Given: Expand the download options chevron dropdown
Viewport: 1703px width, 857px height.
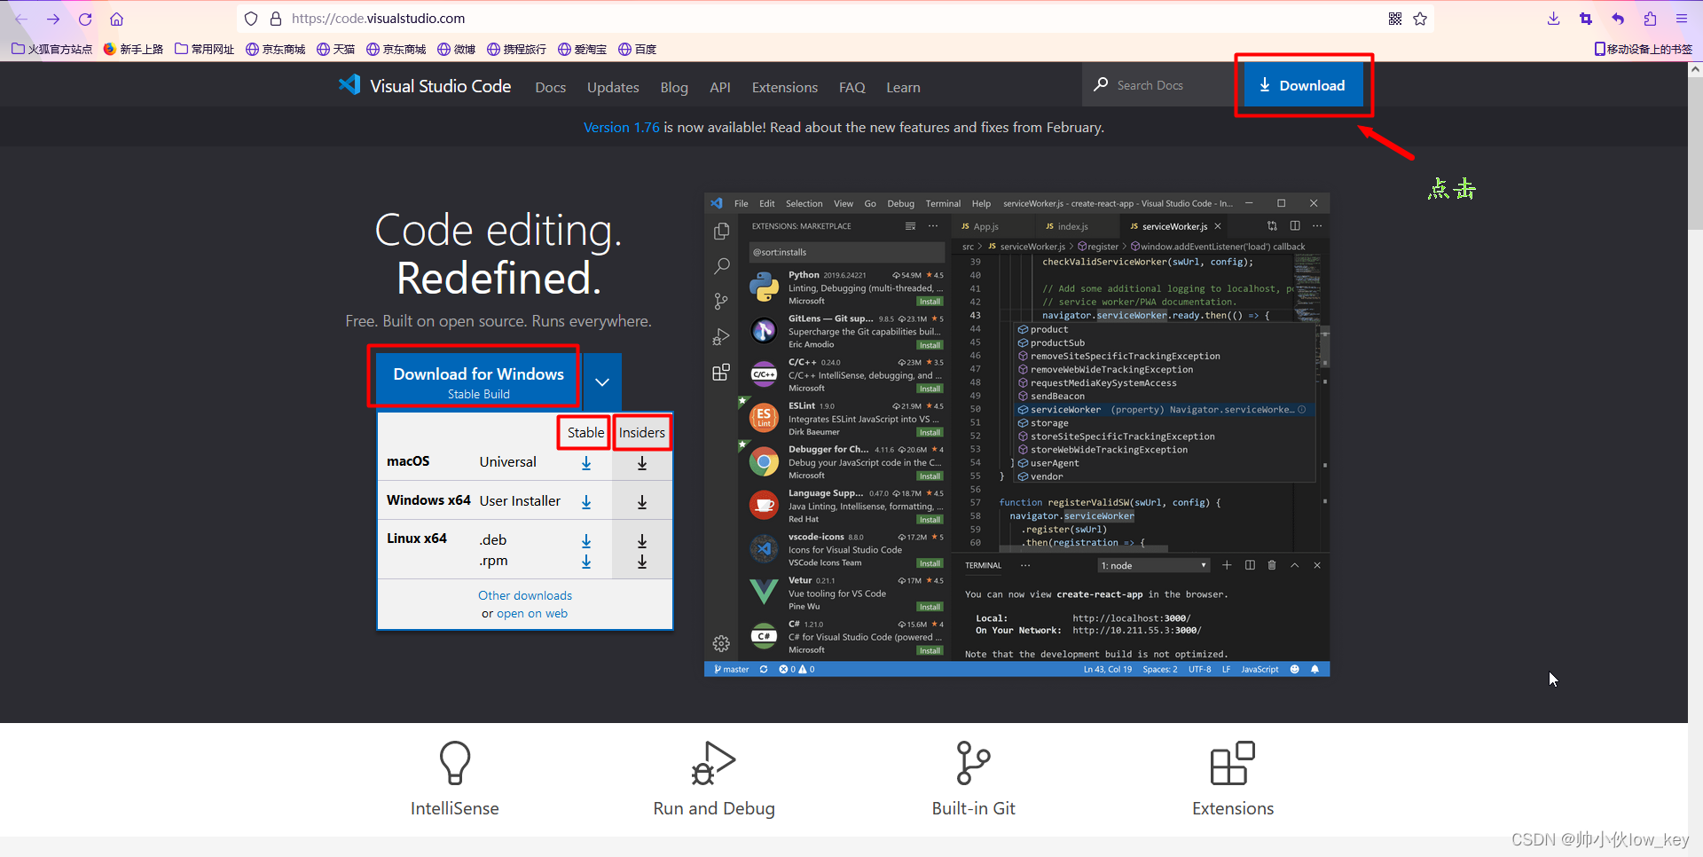Looking at the screenshot, I should pyautogui.click(x=602, y=381).
